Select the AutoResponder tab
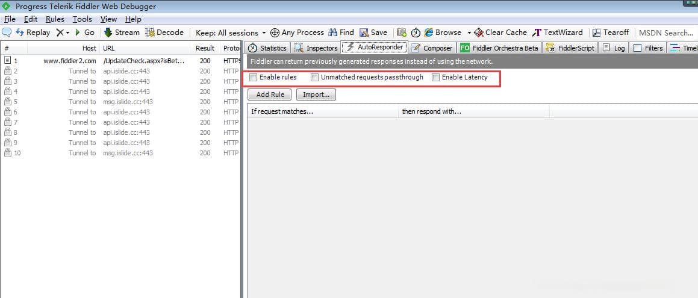The image size is (698, 298). pos(375,47)
